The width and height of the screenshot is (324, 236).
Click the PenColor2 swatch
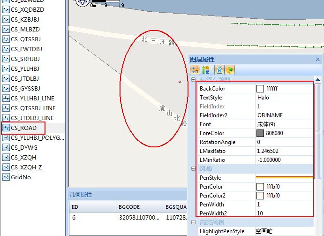point(260,196)
